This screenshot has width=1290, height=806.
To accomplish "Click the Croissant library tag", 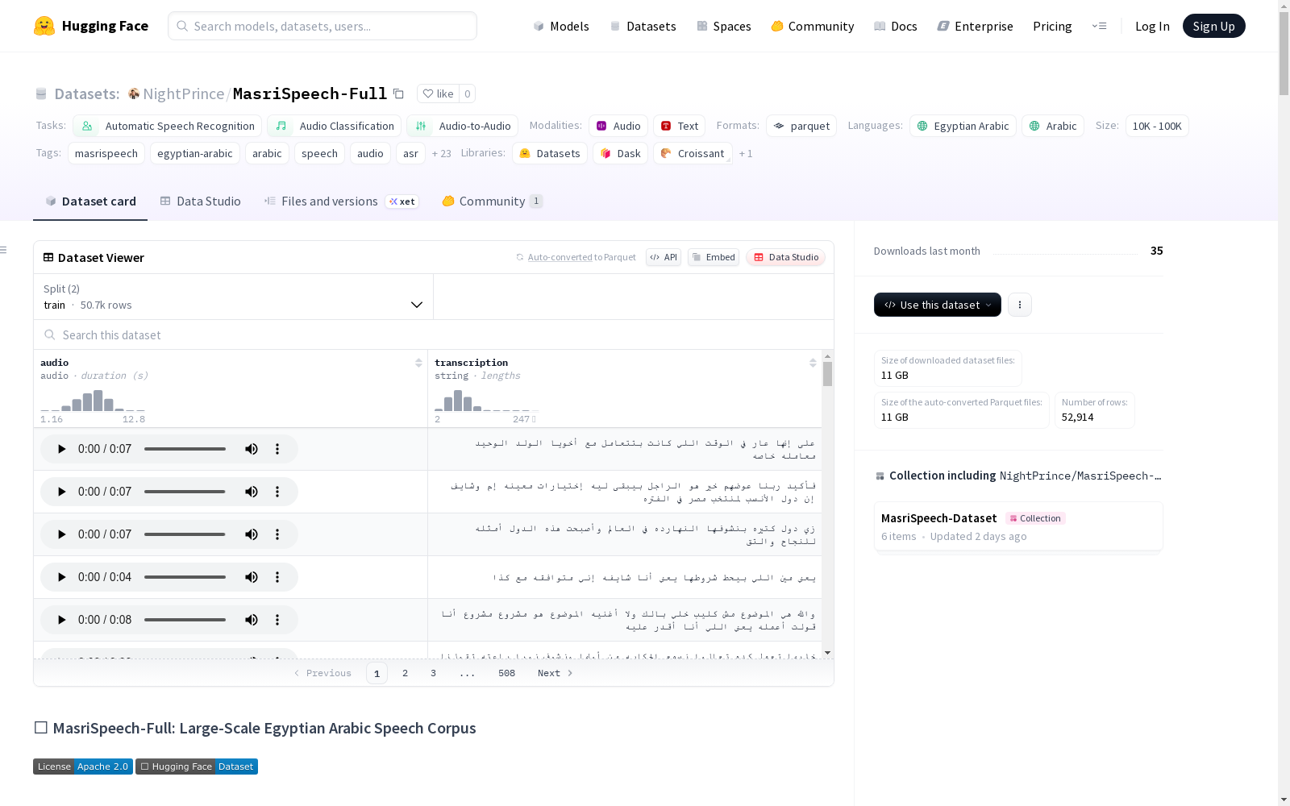I will pyautogui.click(x=693, y=153).
